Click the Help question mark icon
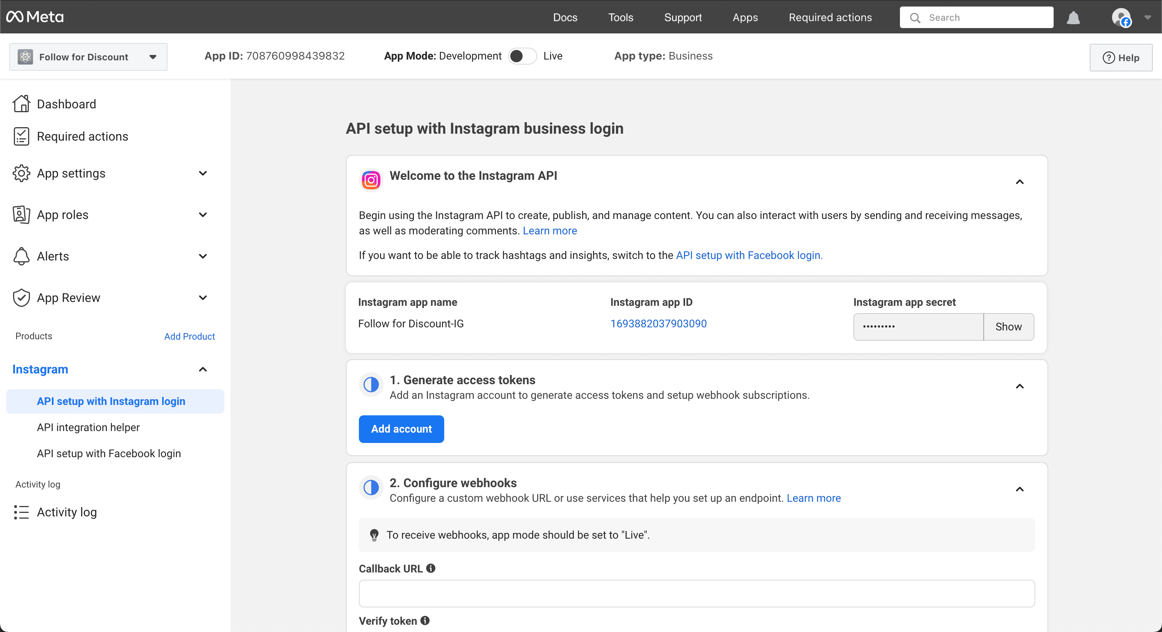1162x632 pixels. tap(1108, 58)
